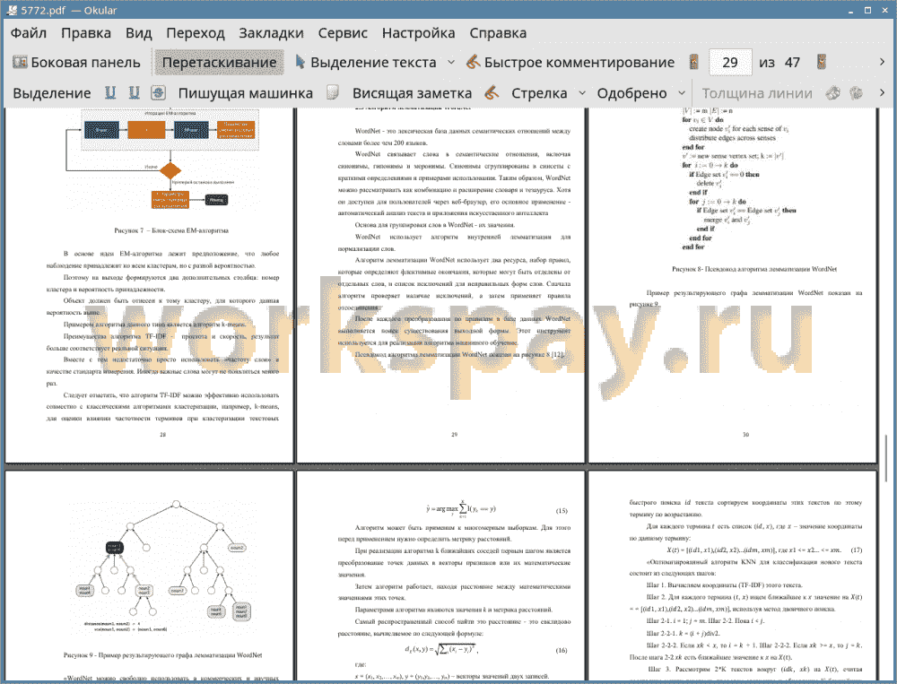
Task: Open the Сервис menu
Action: point(343,33)
